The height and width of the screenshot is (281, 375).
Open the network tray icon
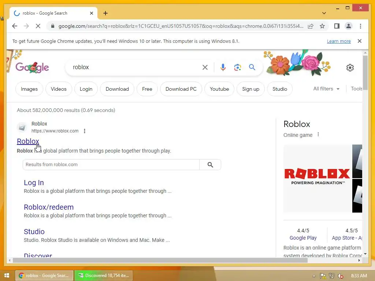[x=332, y=276]
